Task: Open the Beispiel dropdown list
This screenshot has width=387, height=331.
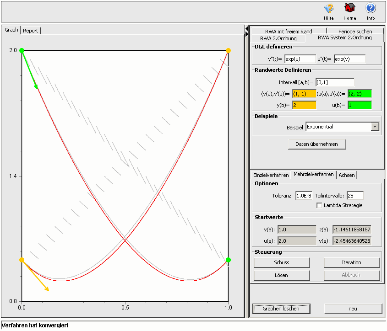Action: pyautogui.click(x=375, y=127)
